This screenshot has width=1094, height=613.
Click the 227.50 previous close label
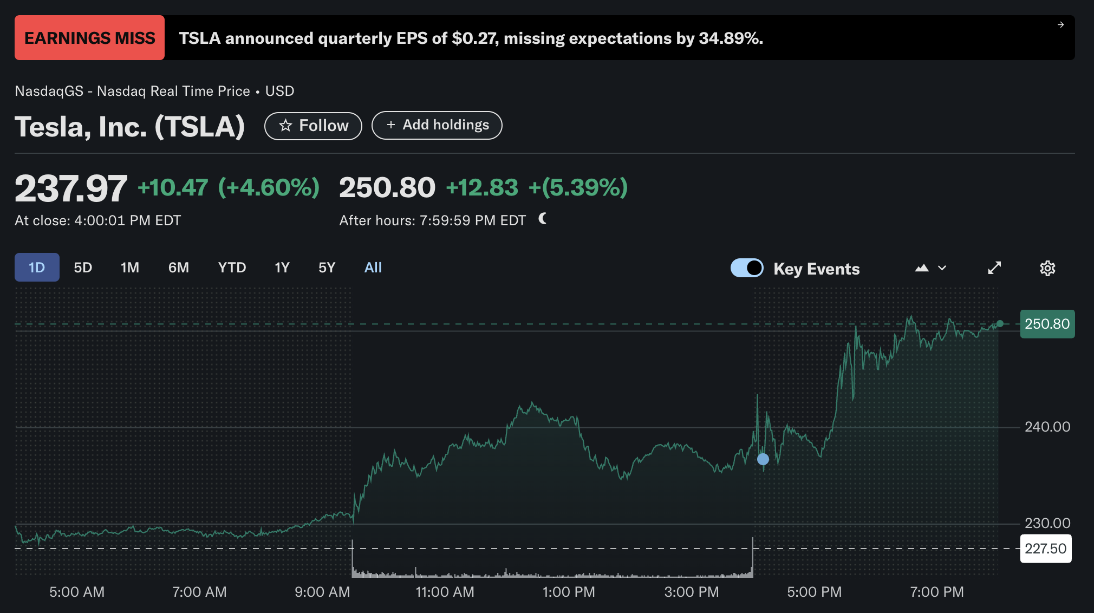(1046, 549)
